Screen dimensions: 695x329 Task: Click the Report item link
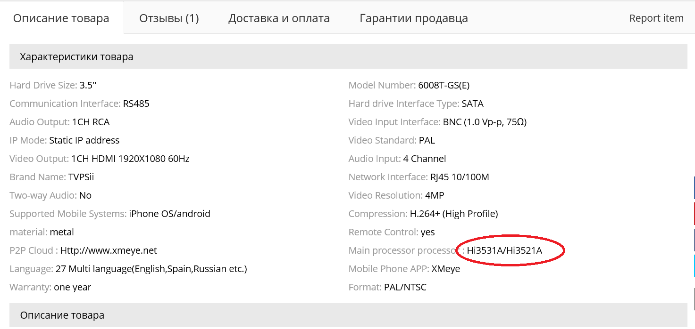click(x=656, y=18)
